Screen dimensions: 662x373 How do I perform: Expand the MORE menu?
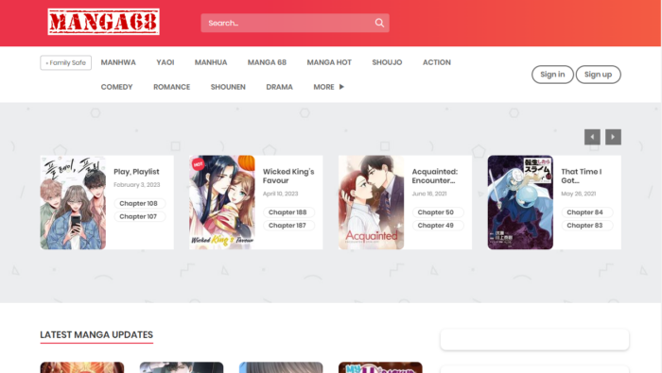coord(329,87)
